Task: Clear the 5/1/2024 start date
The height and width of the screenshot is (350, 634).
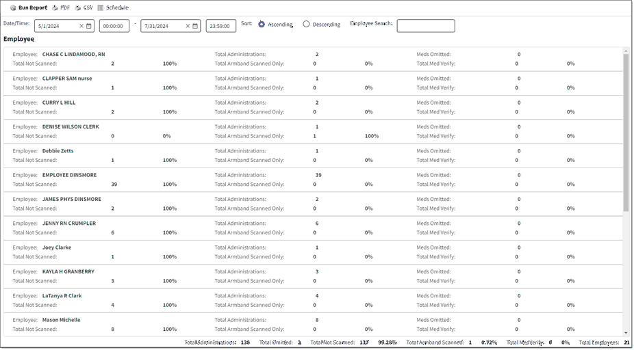Action: tap(81, 26)
